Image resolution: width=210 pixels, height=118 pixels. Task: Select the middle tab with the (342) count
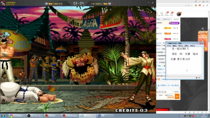tap(166, 19)
